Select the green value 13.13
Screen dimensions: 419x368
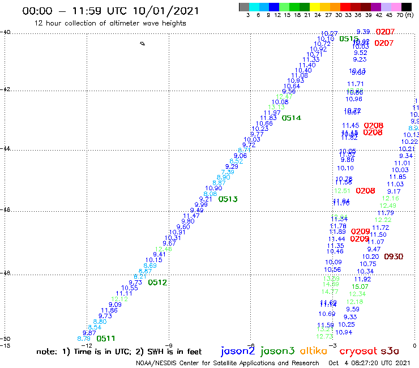tap(276, 107)
